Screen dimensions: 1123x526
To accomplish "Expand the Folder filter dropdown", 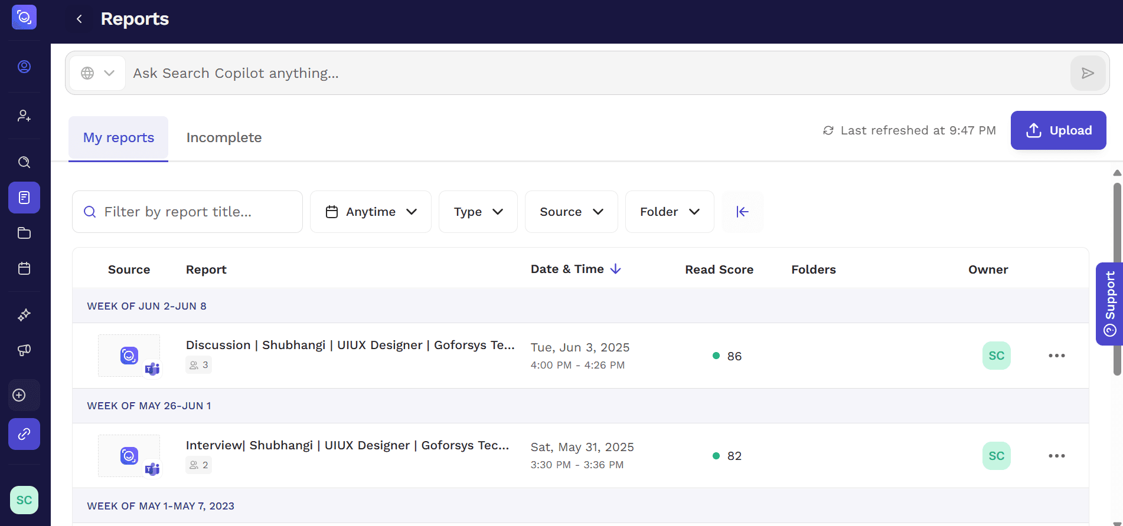I will click(x=670, y=212).
